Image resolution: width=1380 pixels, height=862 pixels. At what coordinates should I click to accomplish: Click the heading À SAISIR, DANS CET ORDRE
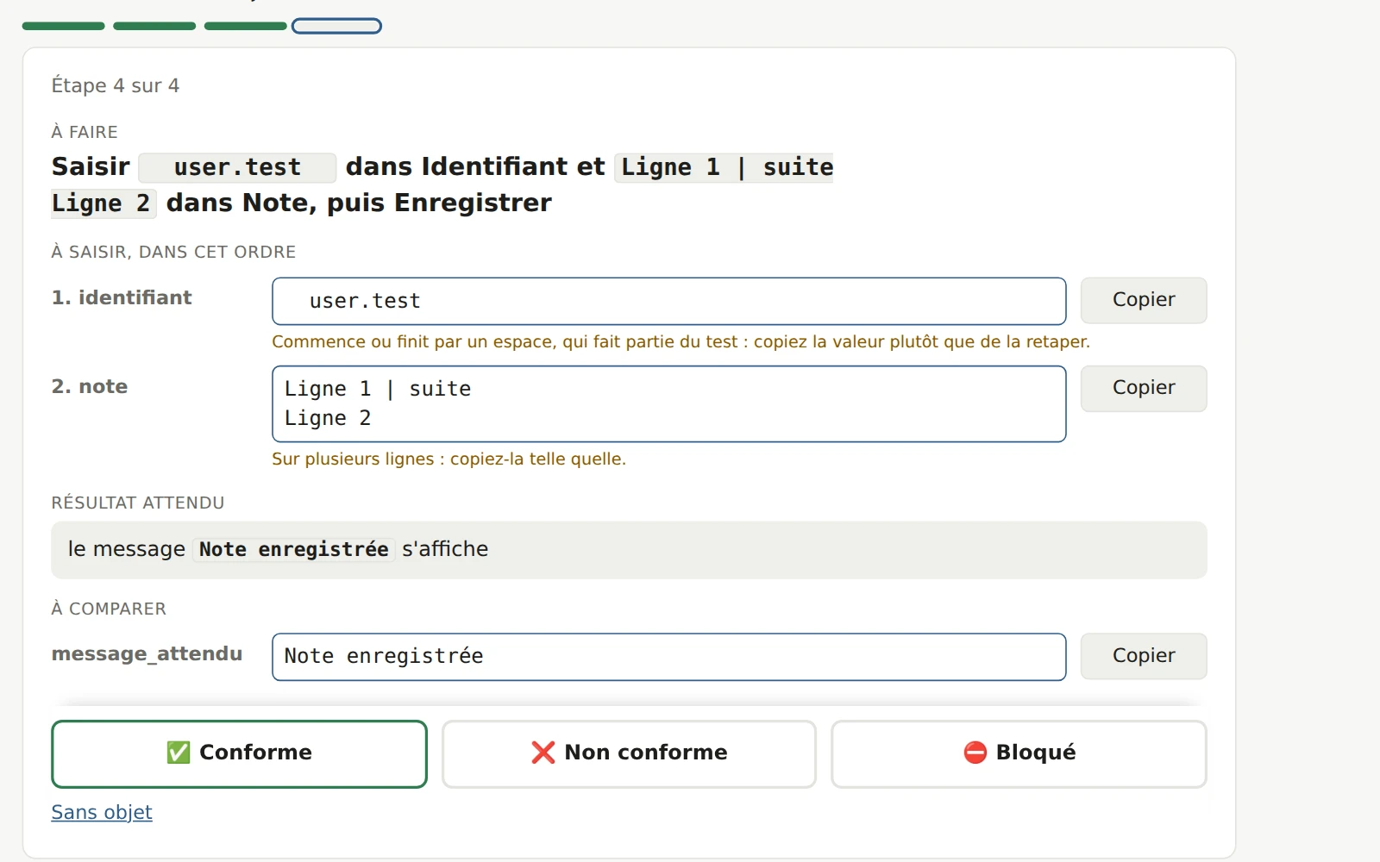tap(173, 252)
